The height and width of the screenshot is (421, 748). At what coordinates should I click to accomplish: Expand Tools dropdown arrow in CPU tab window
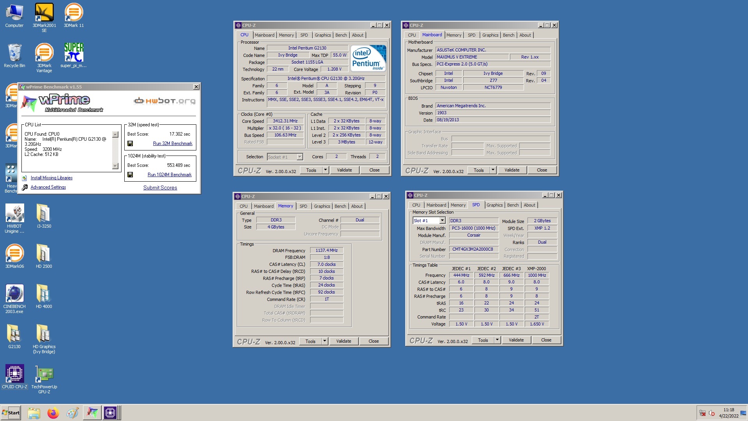326,170
